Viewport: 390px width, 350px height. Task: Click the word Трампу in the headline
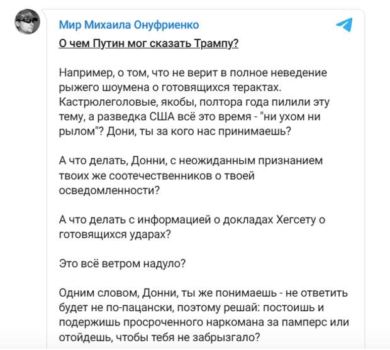pyautogui.click(x=216, y=43)
